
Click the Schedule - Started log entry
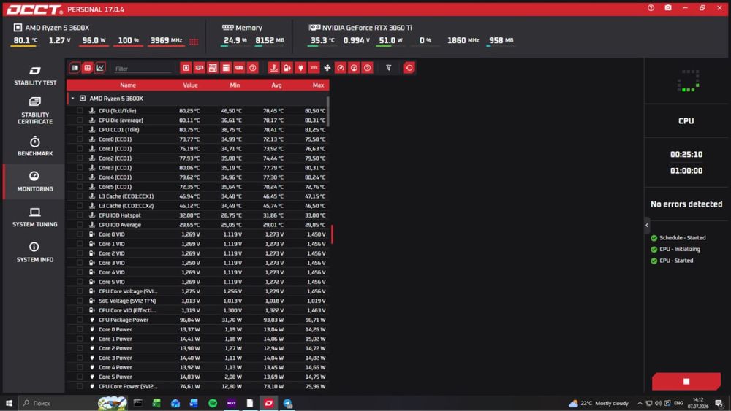678,238
